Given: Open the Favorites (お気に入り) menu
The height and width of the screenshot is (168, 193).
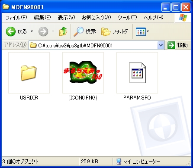Looking at the screenshot, I should [96, 18].
